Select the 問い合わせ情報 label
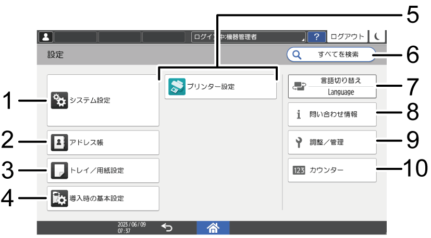Viewport: 431px width, 238px height. [334, 114]
